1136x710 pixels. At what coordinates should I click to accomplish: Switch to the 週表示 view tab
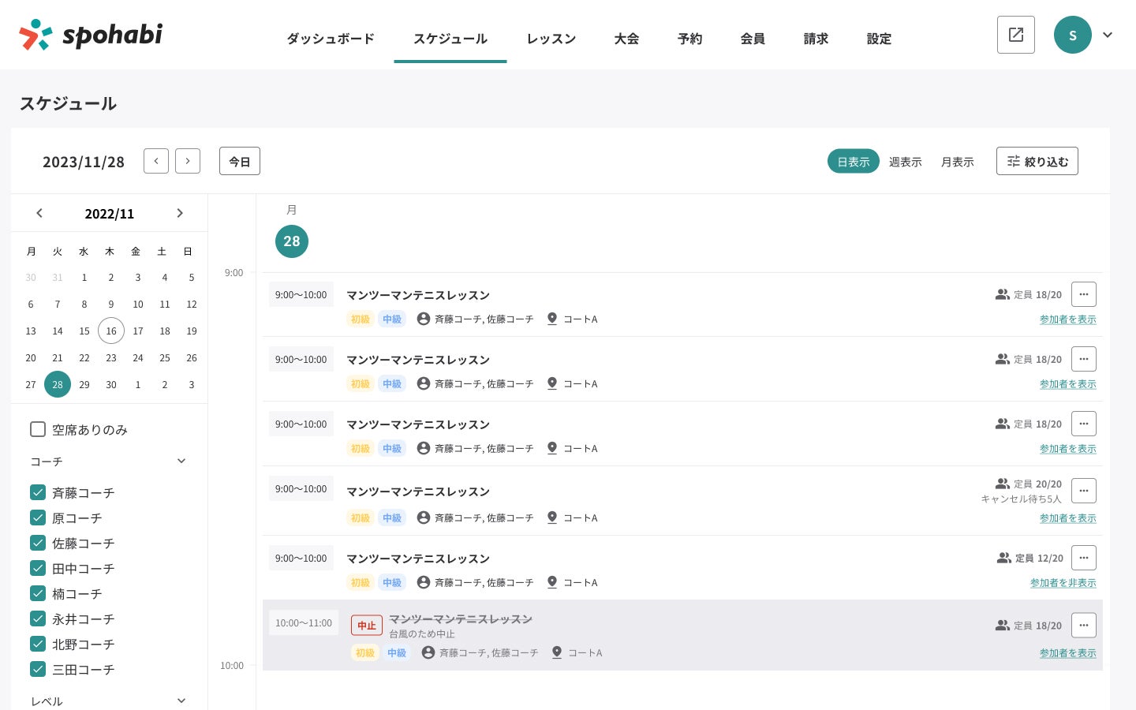[x=905, y=162]
